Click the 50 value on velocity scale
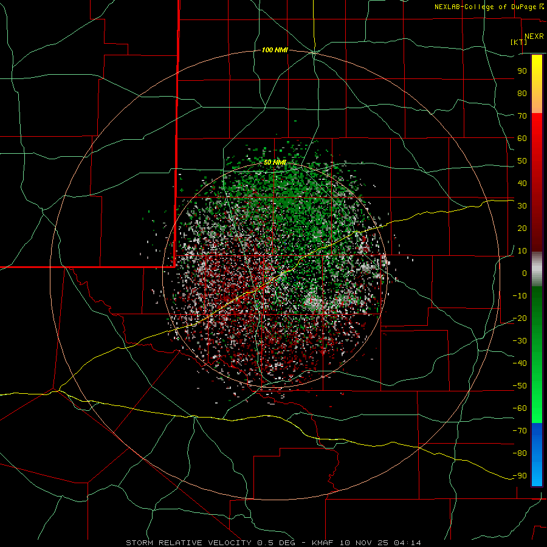This screenshot has width=547, height=547. click(x=522, y=161)
